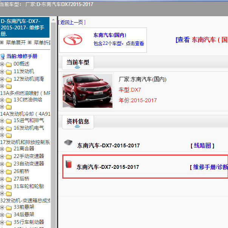This screenshot has width=228, height=228.
Task: Click folder icon for 22手动变速器
Action: pyautogui.click(x=9, y=157)
